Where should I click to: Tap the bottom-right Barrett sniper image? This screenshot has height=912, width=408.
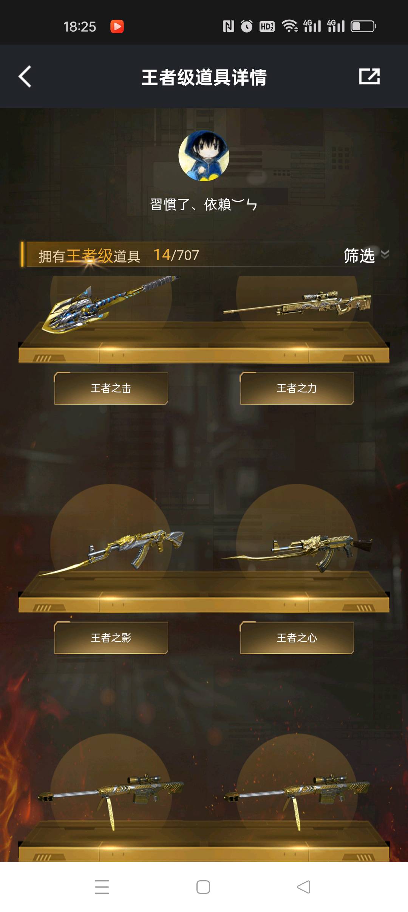(x=296, y=801)
